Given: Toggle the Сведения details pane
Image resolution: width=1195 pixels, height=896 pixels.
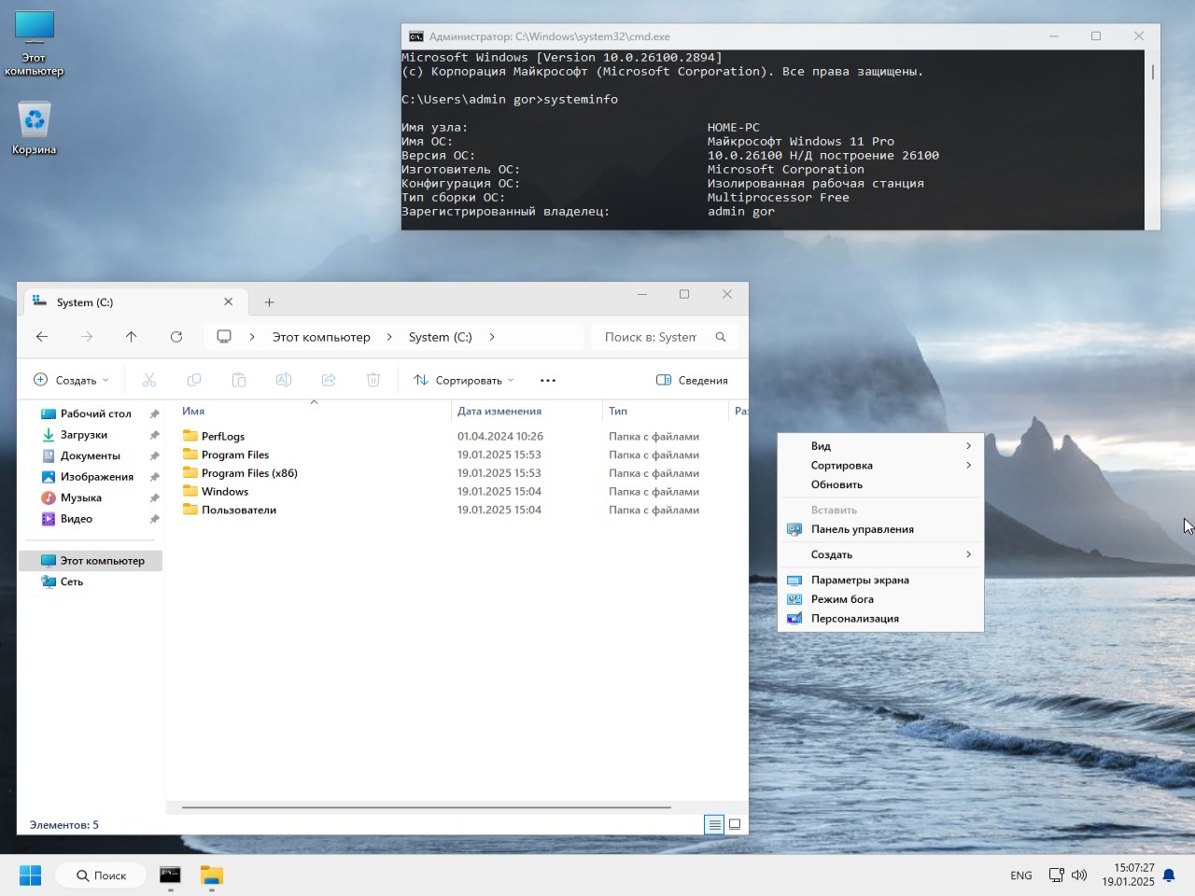Looking at the screenshot, I should coord(692,380).
